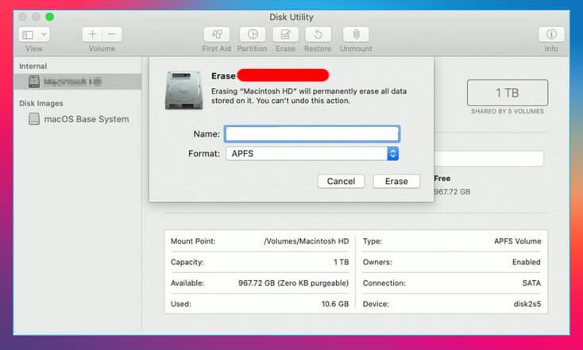Click the Erase toolbar icon
The image size is (583, 350).
tap(285, 34)
